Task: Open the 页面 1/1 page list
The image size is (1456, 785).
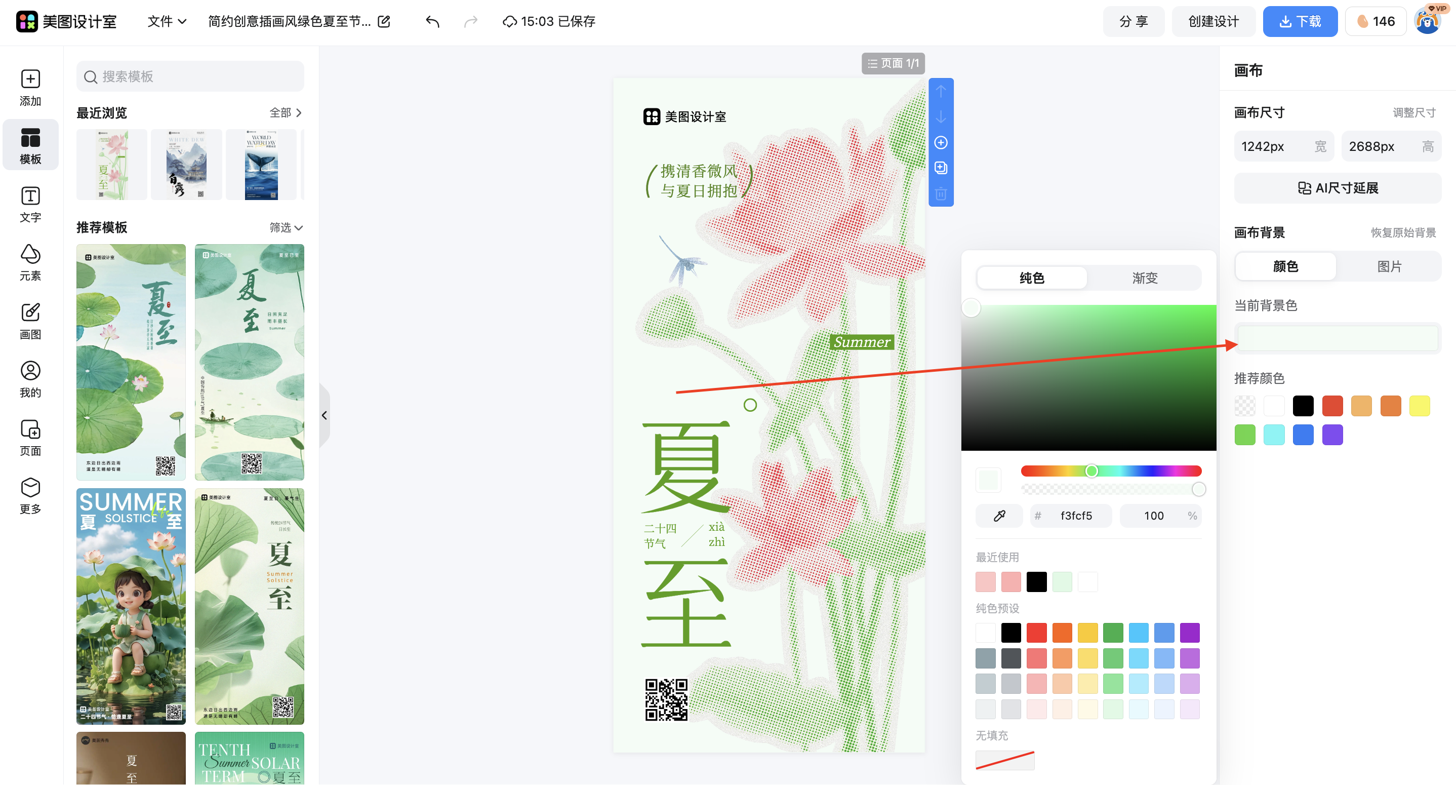Action: (893, 63)
